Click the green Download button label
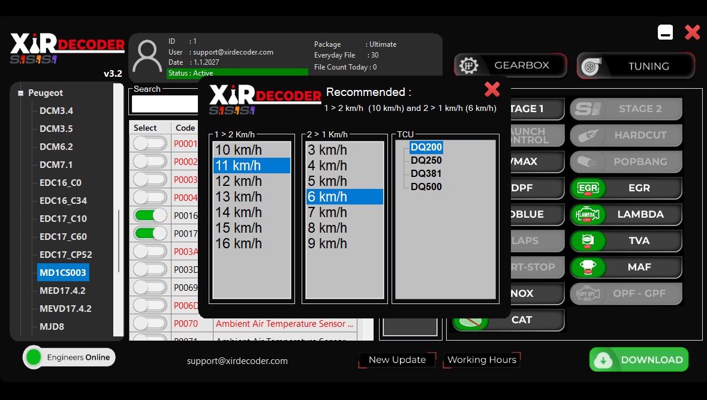Viewport: 707px width, 400px height. 652,360
